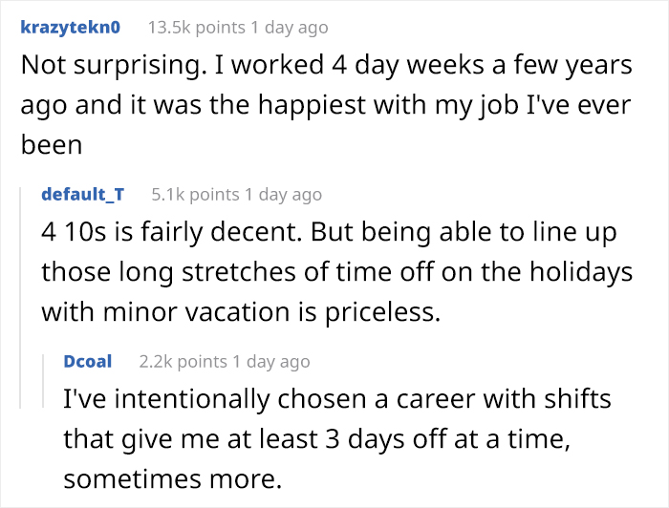Click Dcoal's '1 day ago' timestamp
This screenshot has height=508, width=669.
[x=270, y=361]
